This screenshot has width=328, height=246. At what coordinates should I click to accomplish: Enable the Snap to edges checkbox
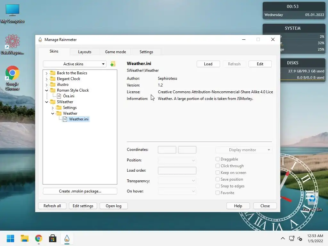tap(217, 186)
